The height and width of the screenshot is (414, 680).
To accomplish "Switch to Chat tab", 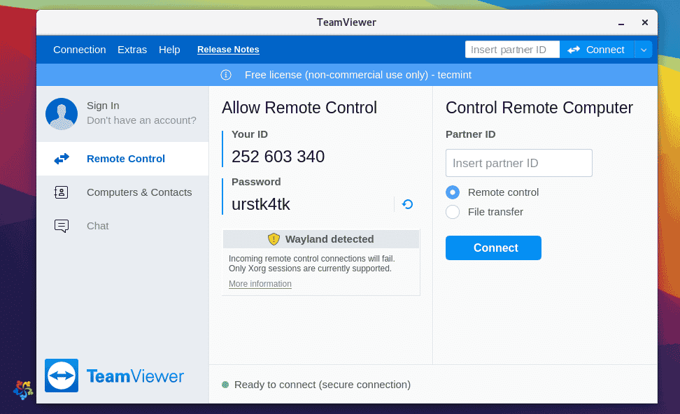I will click(x=122, y=226).
